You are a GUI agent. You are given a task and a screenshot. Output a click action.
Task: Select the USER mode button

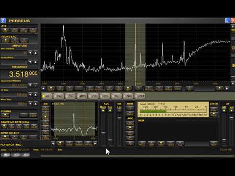(140, 96)
